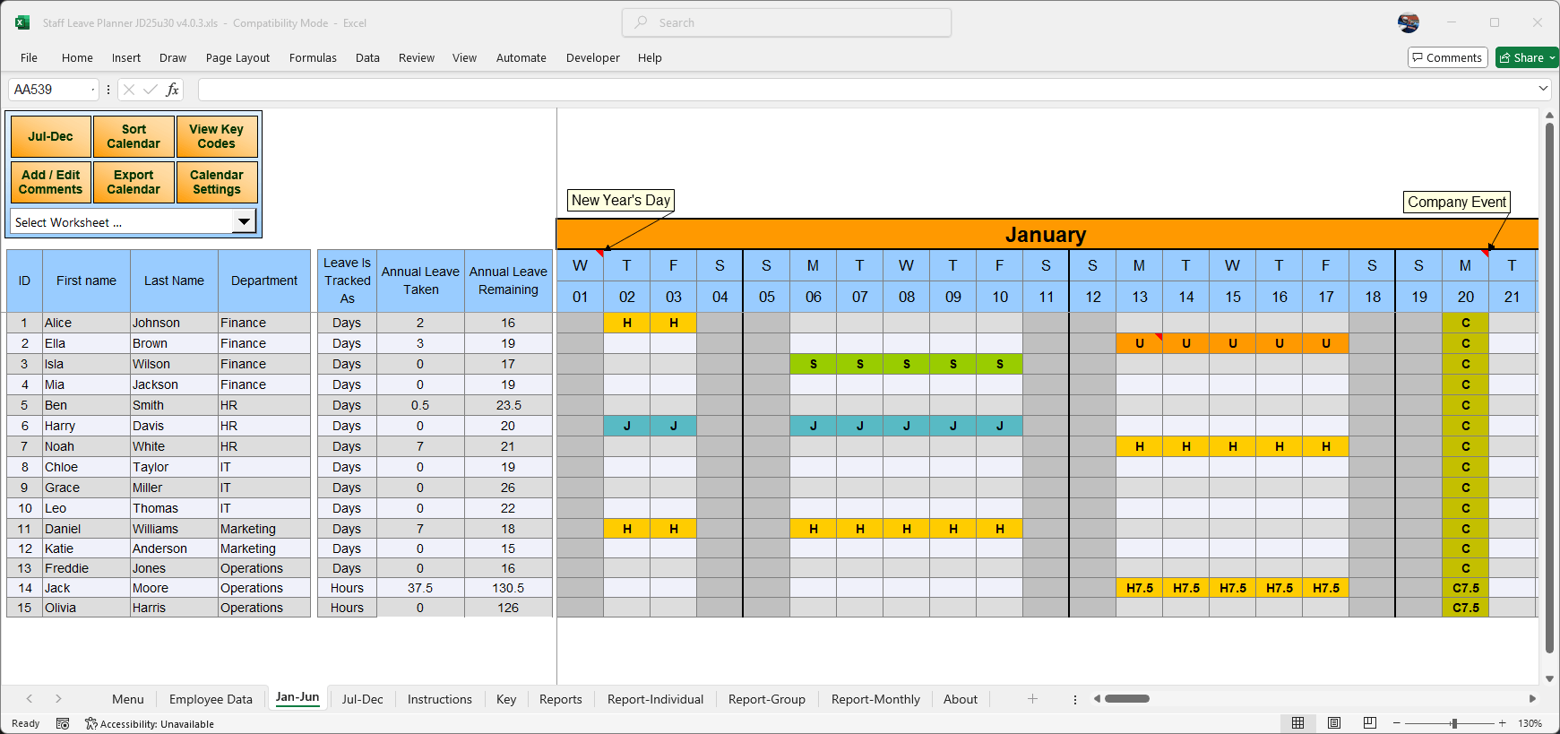Click the Calendar Settings button
The image size is (1560, 734).
217,182
